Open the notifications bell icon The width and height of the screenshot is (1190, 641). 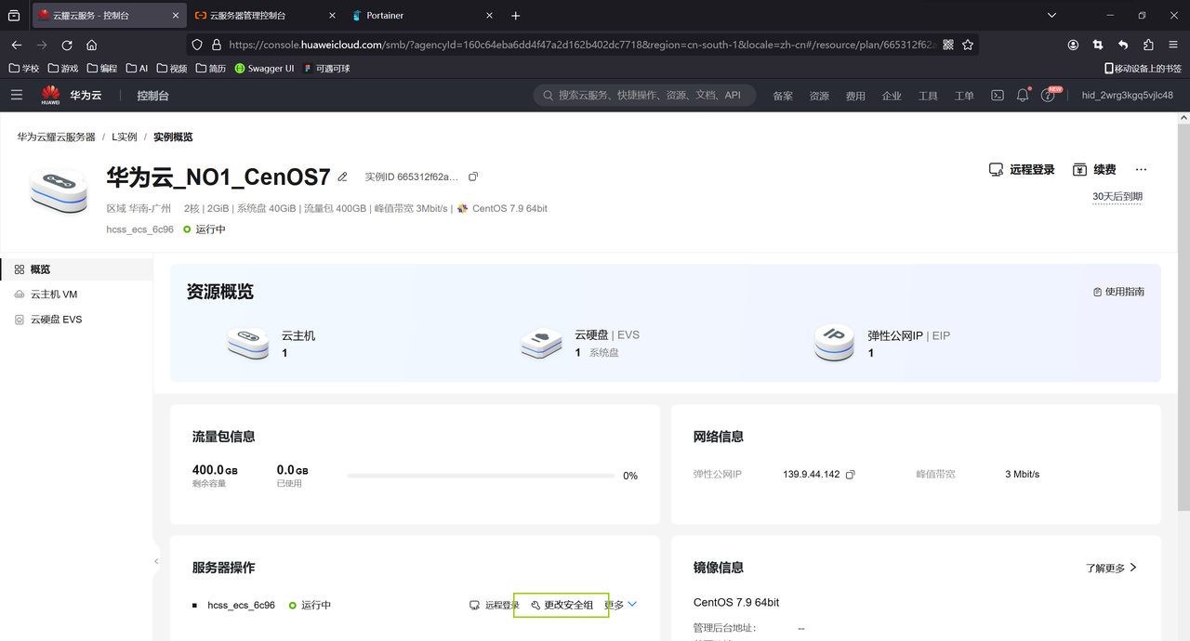[x=1023, y=95]
